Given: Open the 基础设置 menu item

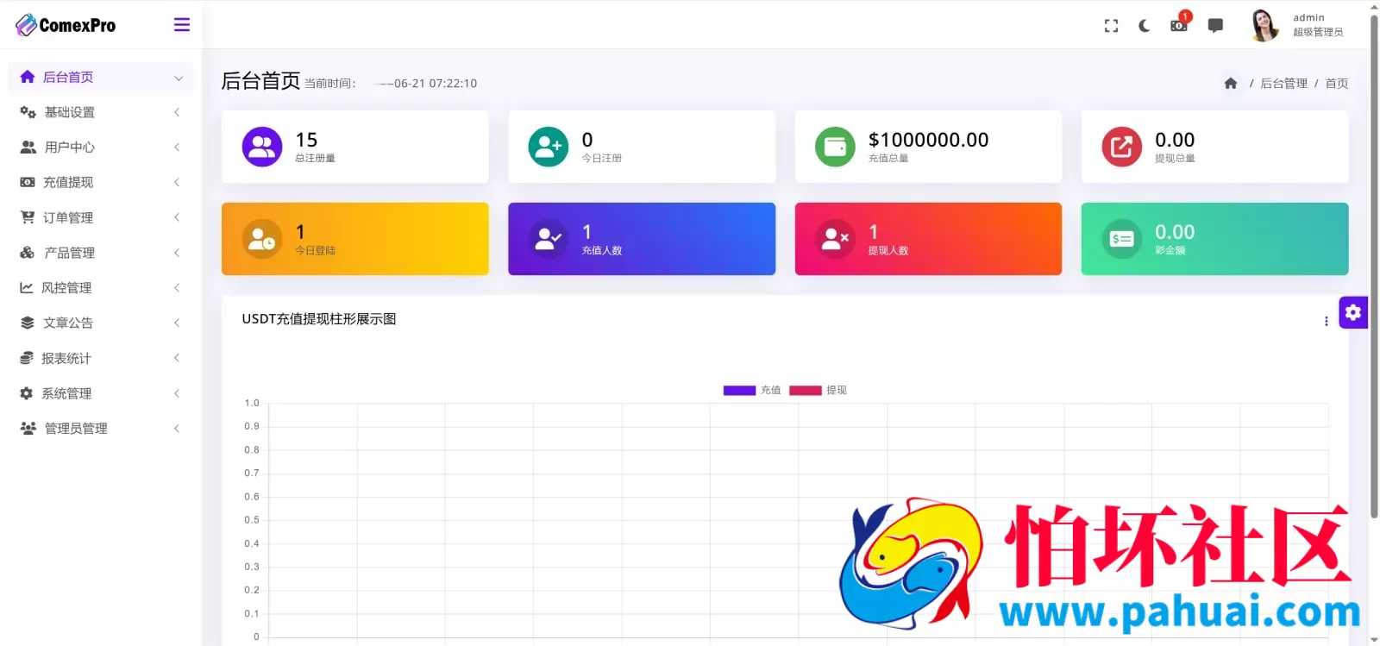Looking at the screenshot, I should 101,112.
